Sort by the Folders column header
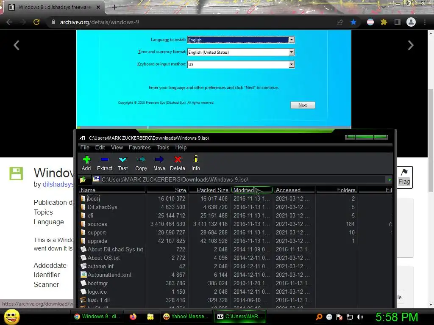Image resolution: width=434 pixels, height=325 pixels. tap(337, 190)
